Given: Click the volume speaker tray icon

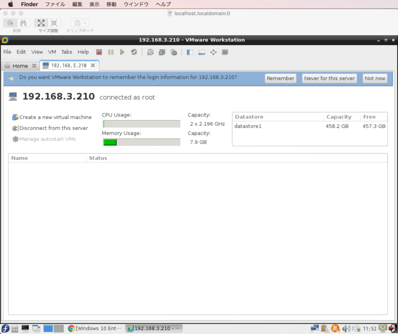Looking at the screenshot, I should 346,329.
